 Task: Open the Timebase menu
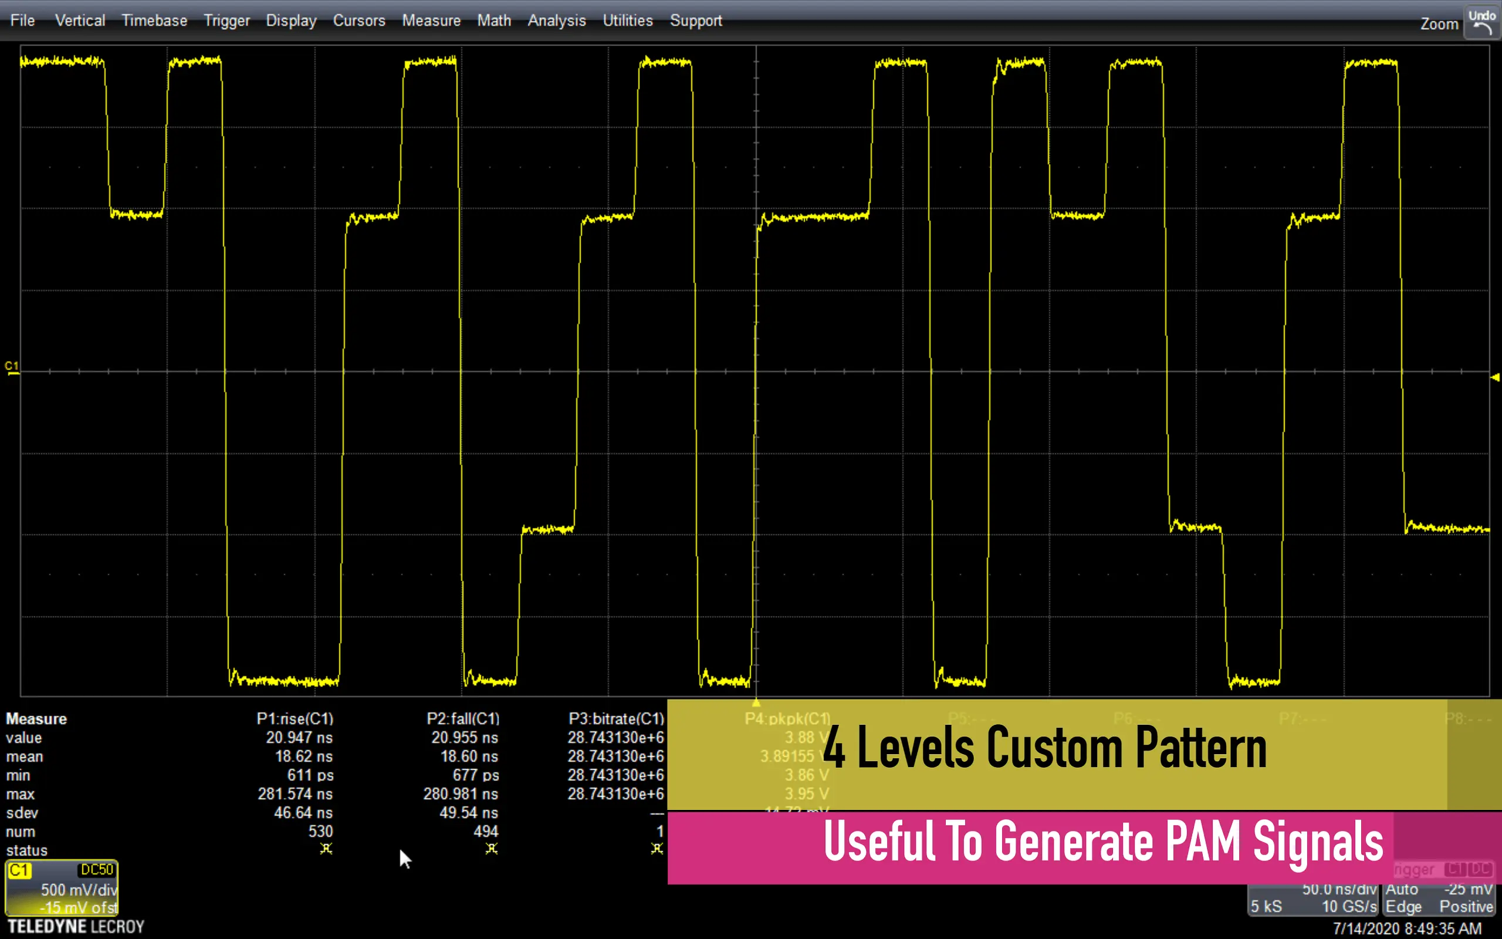click(x=154, y=21)
